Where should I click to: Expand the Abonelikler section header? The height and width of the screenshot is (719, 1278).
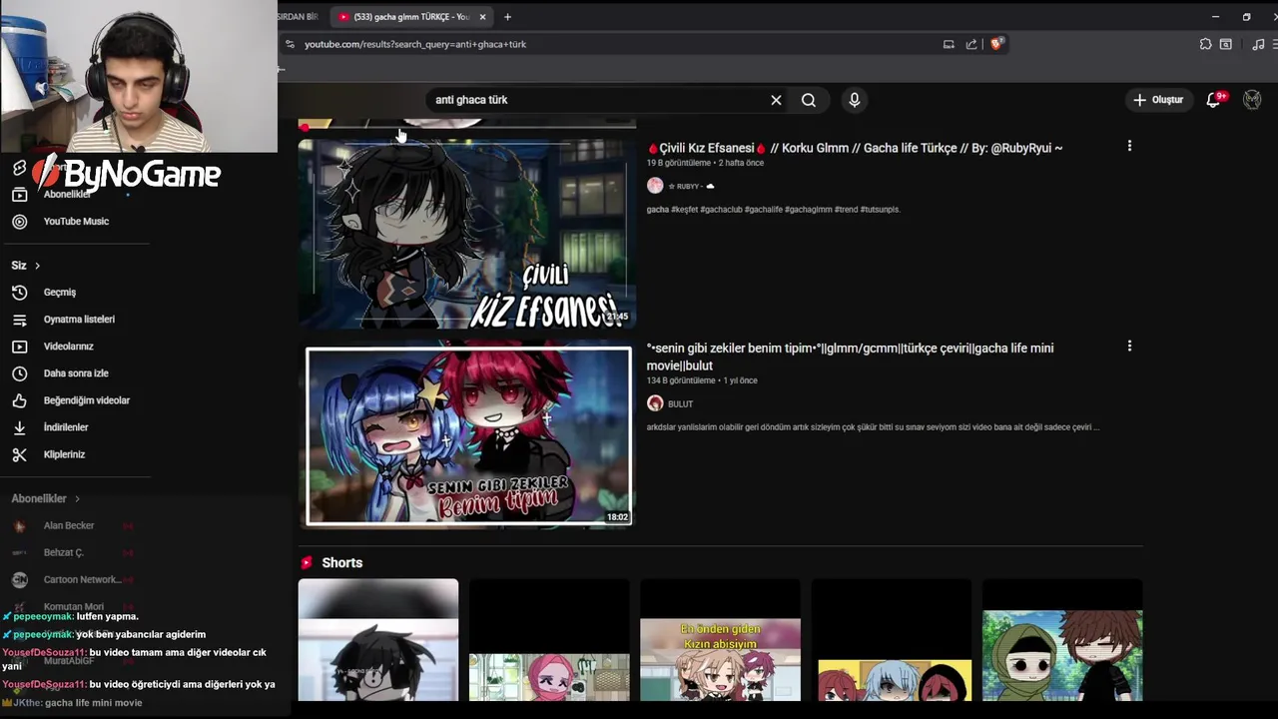(x=46, y=498)
